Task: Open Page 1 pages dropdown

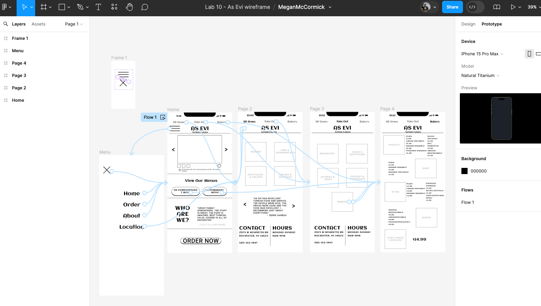Action: pyautogui.click(x=74, y=24)
